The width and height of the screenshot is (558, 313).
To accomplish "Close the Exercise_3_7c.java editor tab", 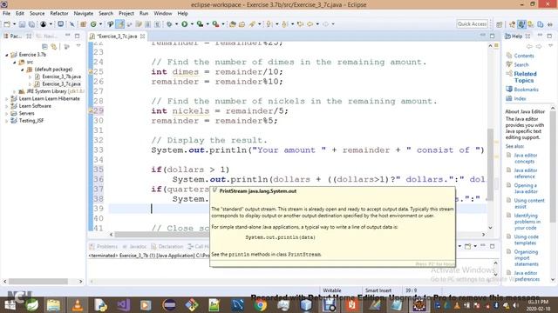I will tap(143, 37).
